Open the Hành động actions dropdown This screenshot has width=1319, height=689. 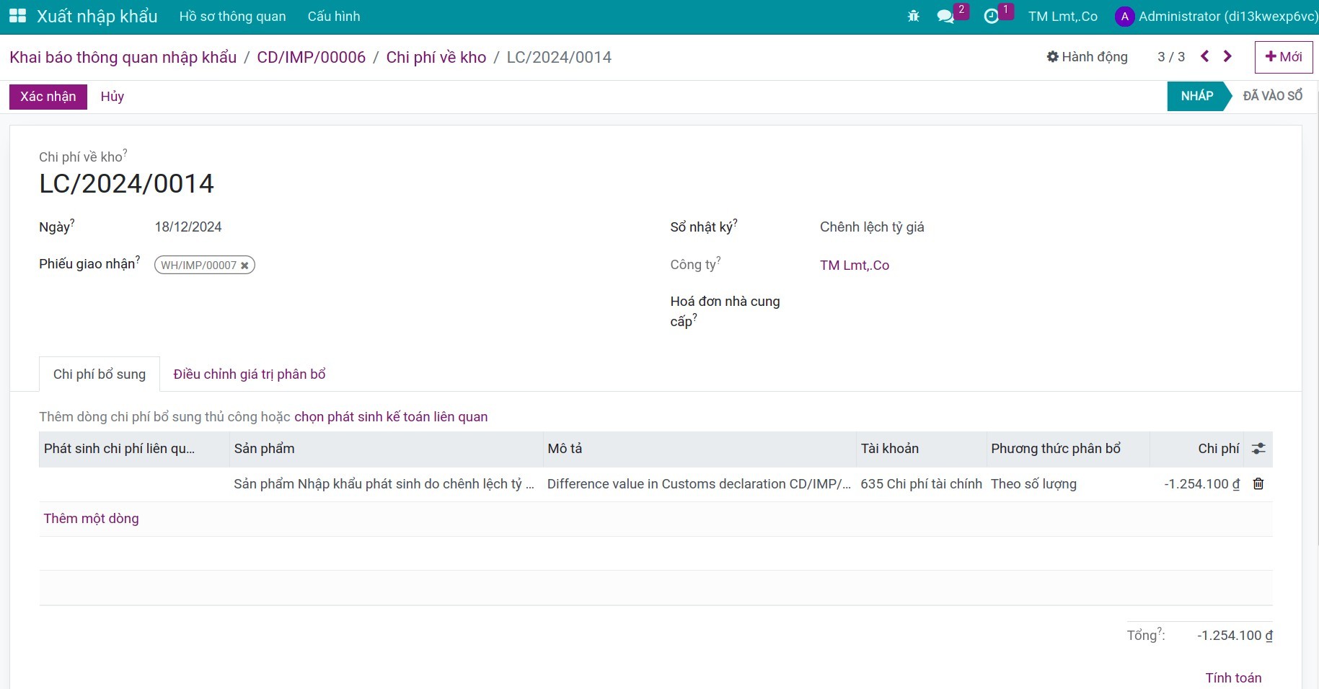(x=1087, y=56)
